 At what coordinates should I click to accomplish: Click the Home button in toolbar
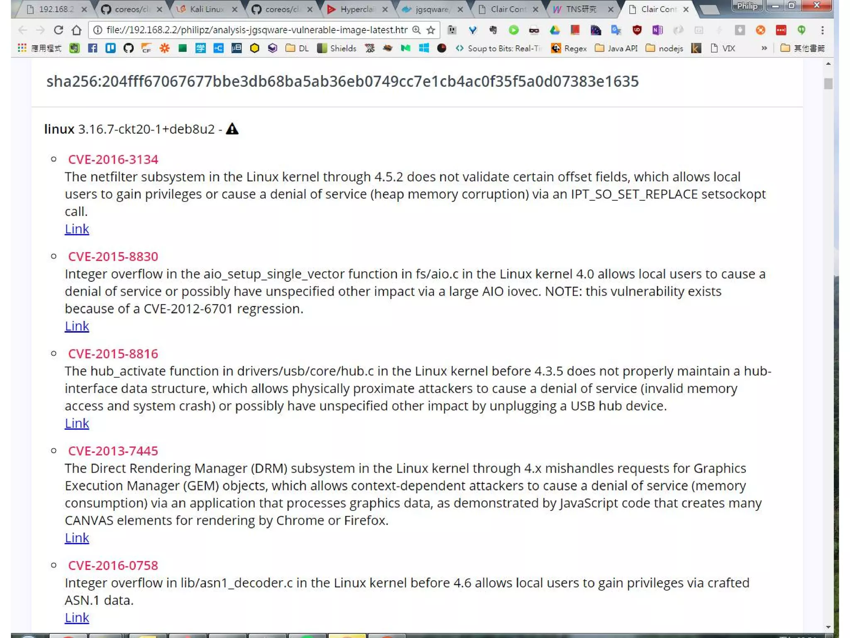76,30
